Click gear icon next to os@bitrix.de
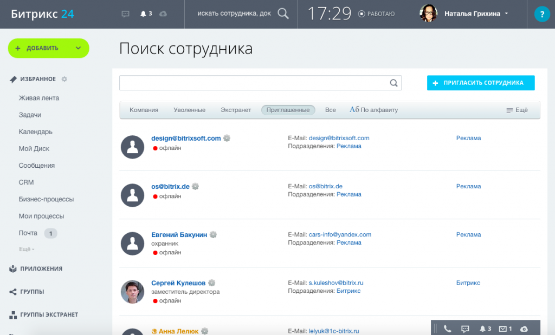Image resolution: width=555 pixels, height=335 pixels. (195, 186)
